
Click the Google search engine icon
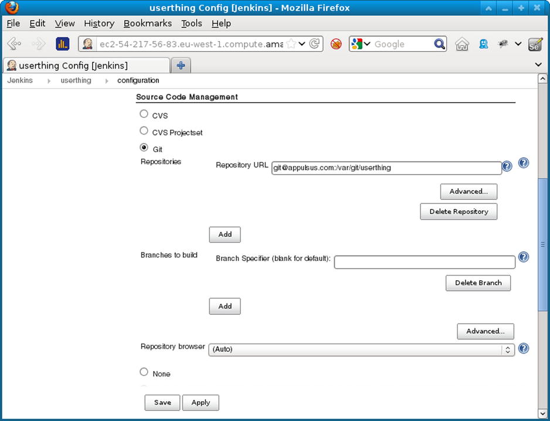(357, 44)
